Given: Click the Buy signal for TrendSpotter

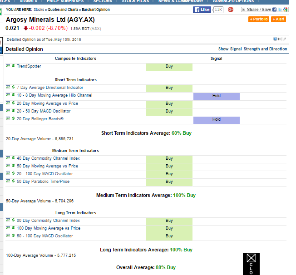Looking at the screenshot, I should pyautogui.click(x=169, y=67).
